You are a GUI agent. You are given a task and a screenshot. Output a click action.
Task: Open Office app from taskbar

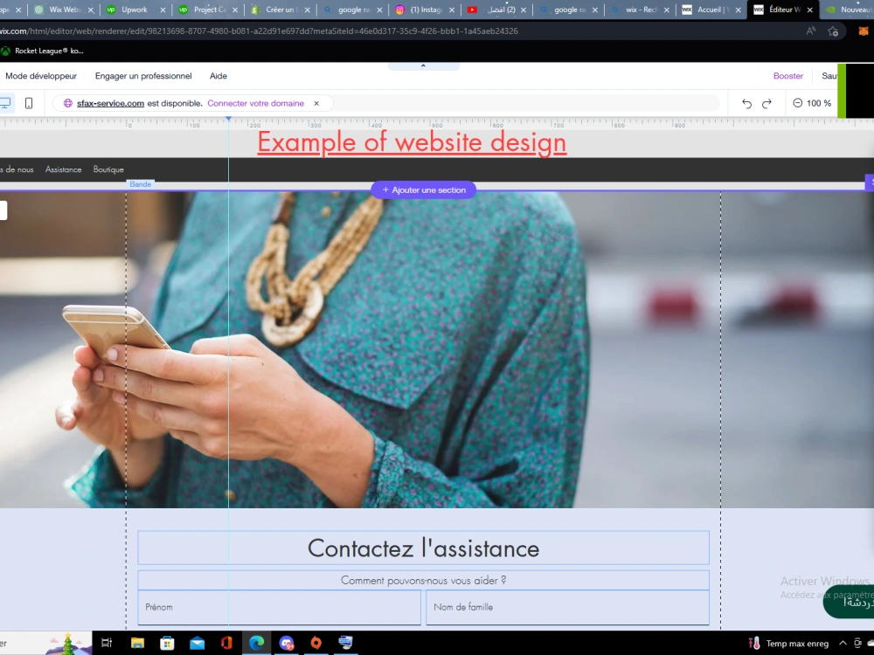[226, 643]
